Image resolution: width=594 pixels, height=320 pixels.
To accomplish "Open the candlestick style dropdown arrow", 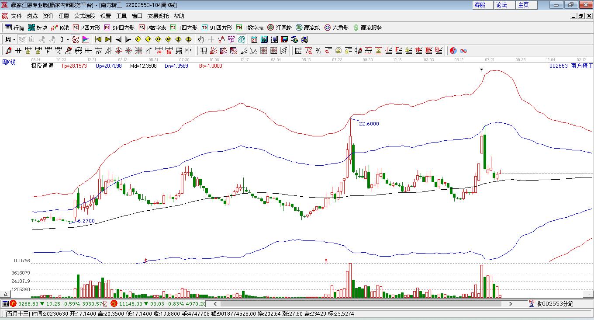I will 68,39.
